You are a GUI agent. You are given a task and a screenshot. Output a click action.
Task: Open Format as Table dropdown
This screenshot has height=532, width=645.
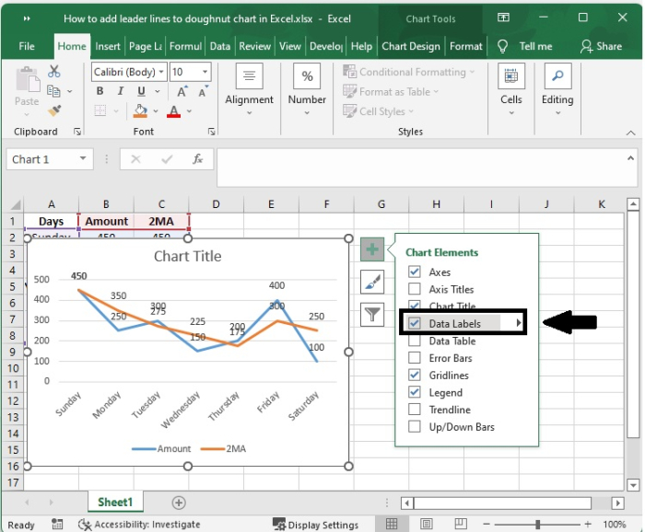(x=391, y=92)
